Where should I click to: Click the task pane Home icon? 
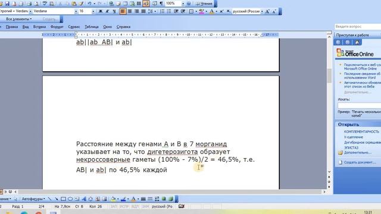357,42
